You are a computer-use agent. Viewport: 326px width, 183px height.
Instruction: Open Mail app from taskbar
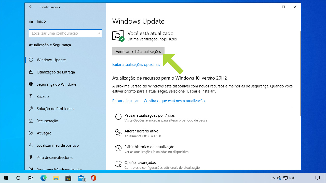(x=81, y=178)
